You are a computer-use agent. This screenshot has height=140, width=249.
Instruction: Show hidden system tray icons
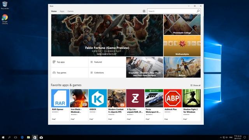221,137
